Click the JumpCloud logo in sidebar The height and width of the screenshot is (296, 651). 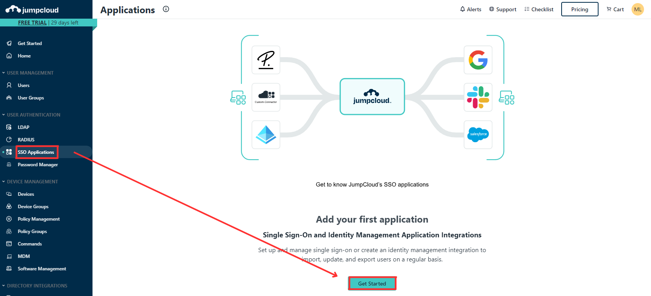tap(32, 10)
